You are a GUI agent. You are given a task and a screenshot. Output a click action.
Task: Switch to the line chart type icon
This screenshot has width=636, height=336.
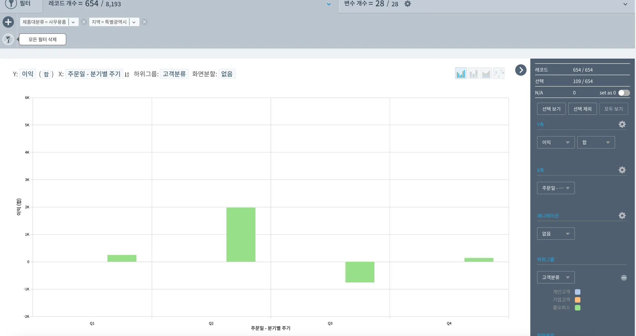point(499,74)
